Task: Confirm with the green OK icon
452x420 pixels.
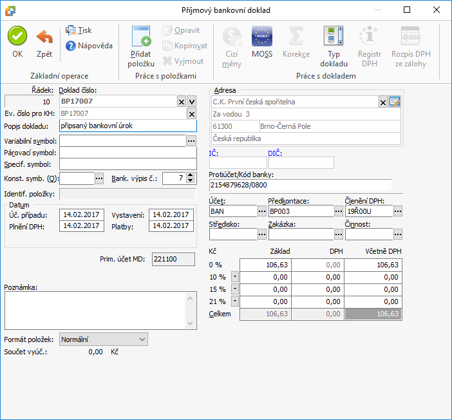Action: (x=17, y=36)
